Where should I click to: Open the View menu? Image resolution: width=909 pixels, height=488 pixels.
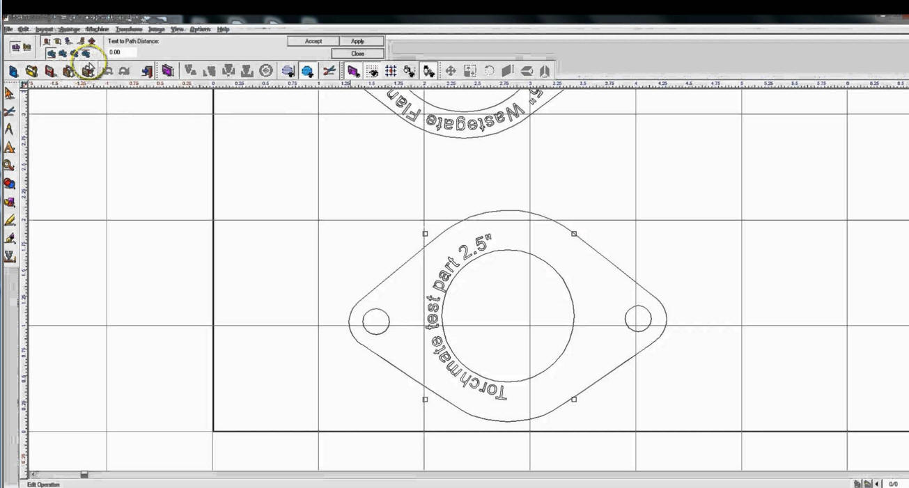(178, 29)
